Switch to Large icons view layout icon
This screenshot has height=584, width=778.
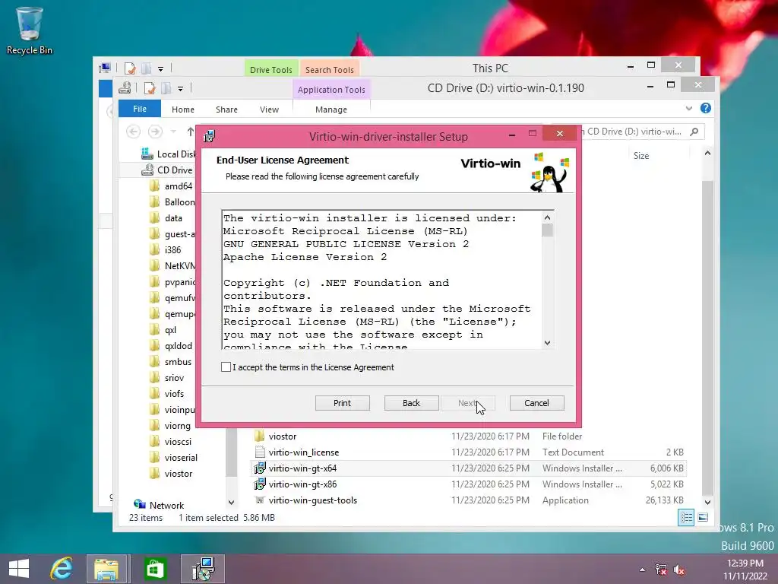703,517
